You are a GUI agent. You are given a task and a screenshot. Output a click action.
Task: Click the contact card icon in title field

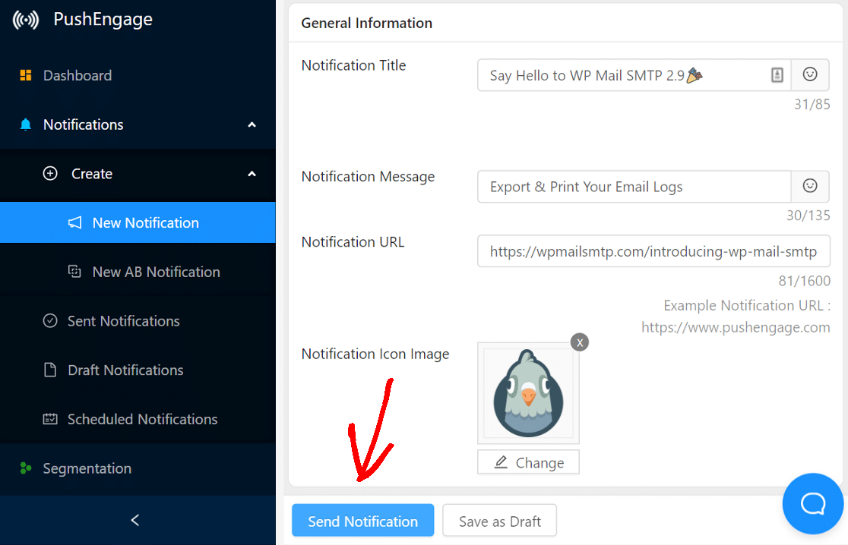[777, 75]
